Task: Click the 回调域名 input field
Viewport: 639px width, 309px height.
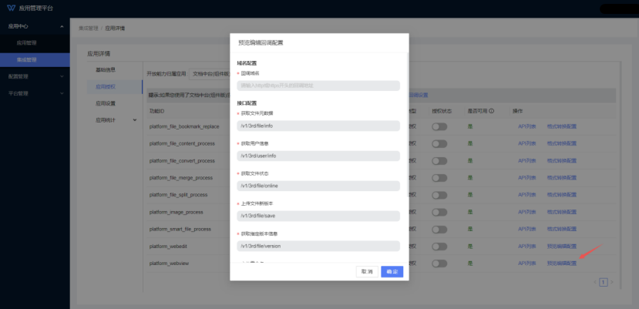Action: [318, 86]
